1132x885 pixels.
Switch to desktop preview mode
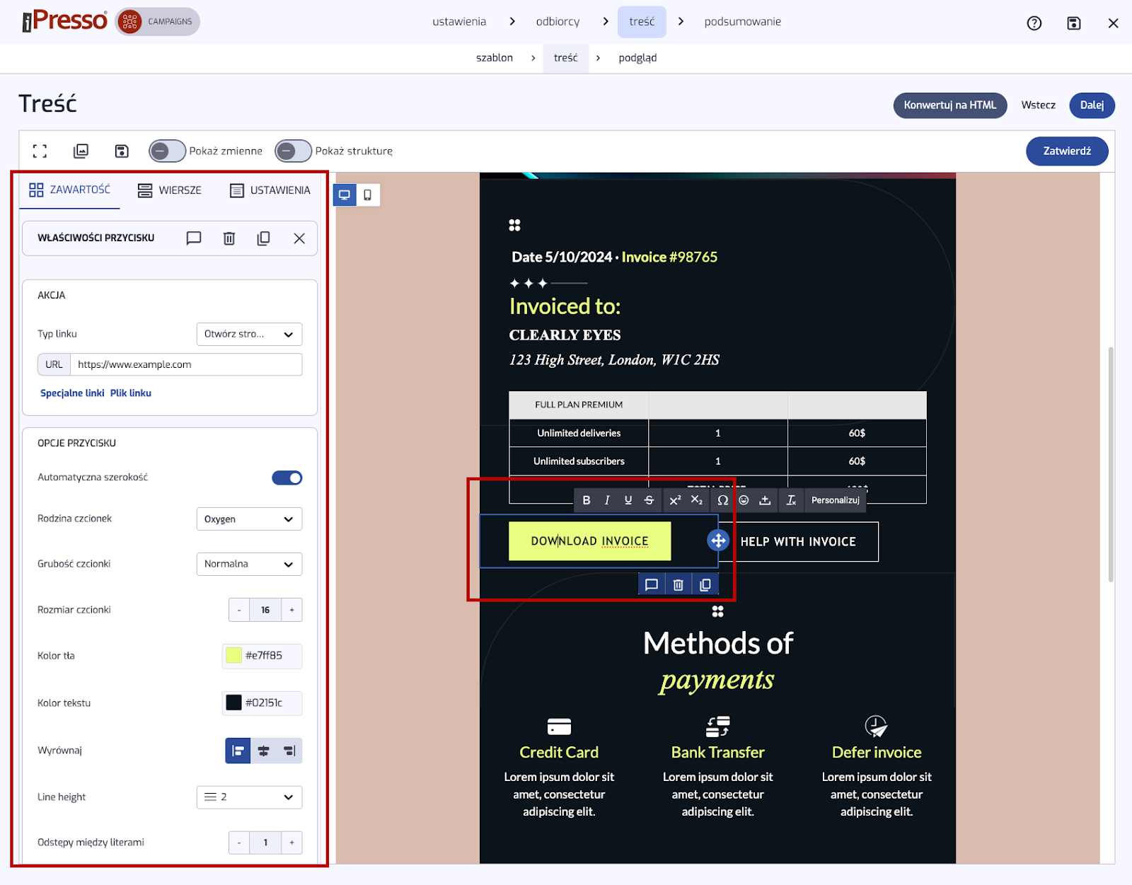345,195
